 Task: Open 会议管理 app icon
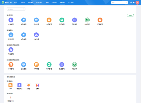pyautogui.click(x=24, y=65)
